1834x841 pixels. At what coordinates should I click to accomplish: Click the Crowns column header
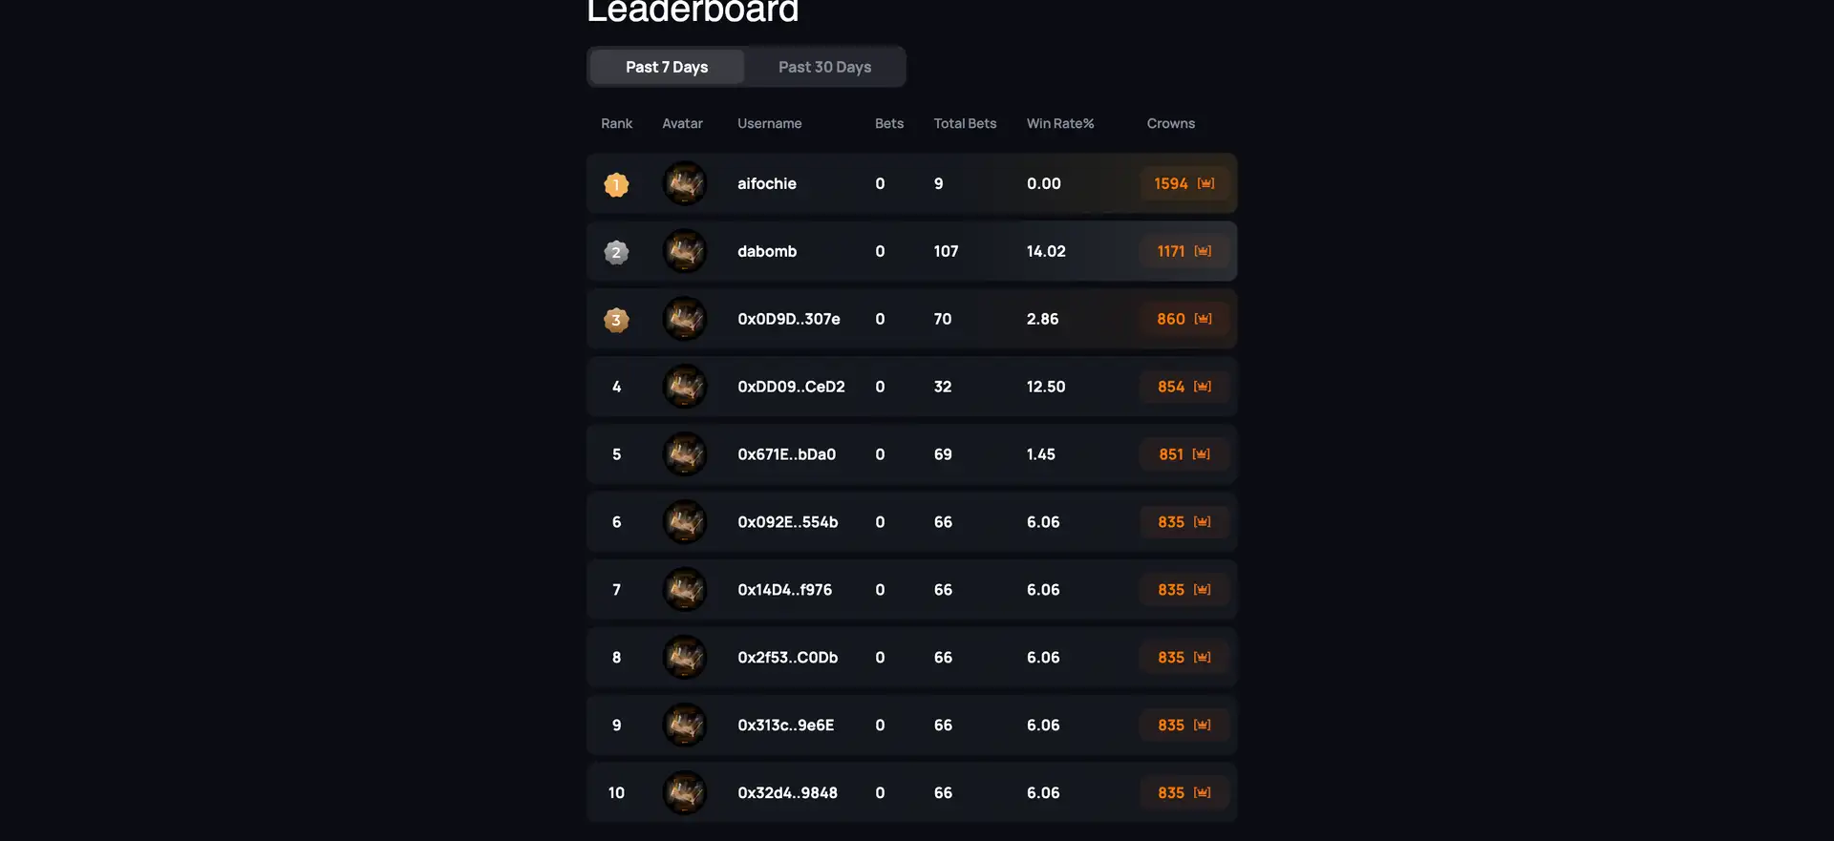point(1170,123)
